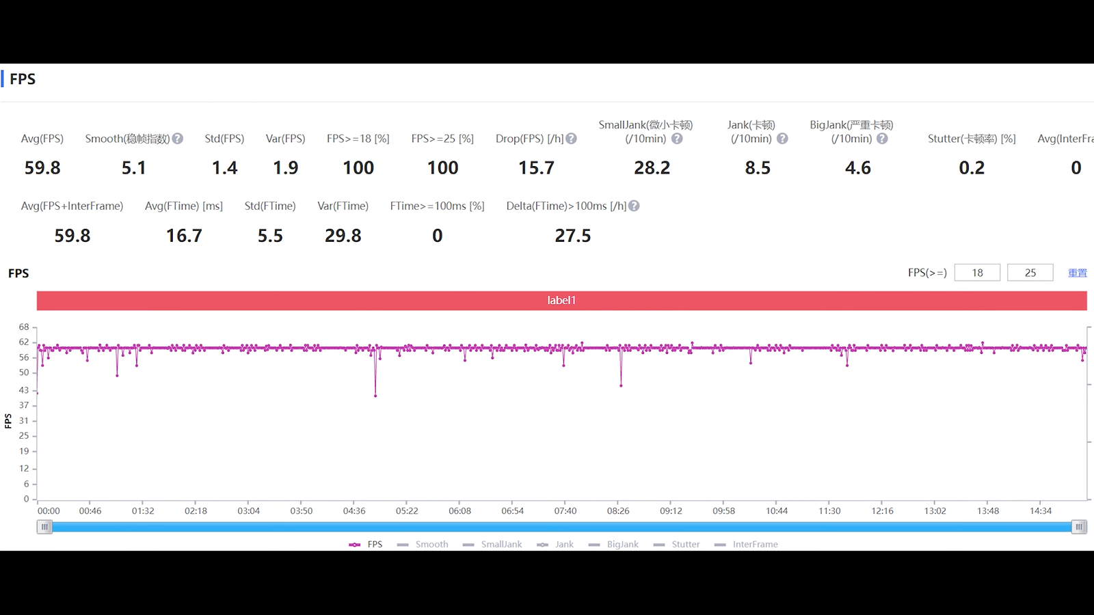Click help icon beside Drop(FPS) [/h]
Screen dimensions: 1094x615
click(572, 139)
